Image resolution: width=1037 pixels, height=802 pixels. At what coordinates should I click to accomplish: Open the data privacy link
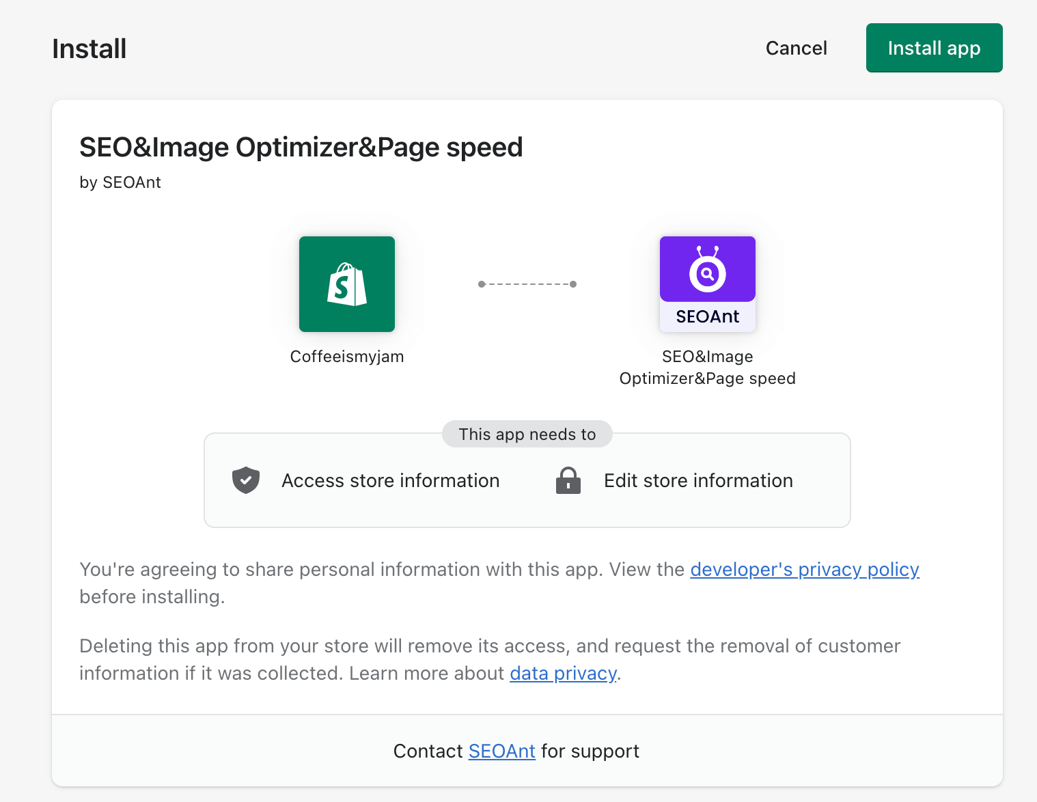pos(563,673)
